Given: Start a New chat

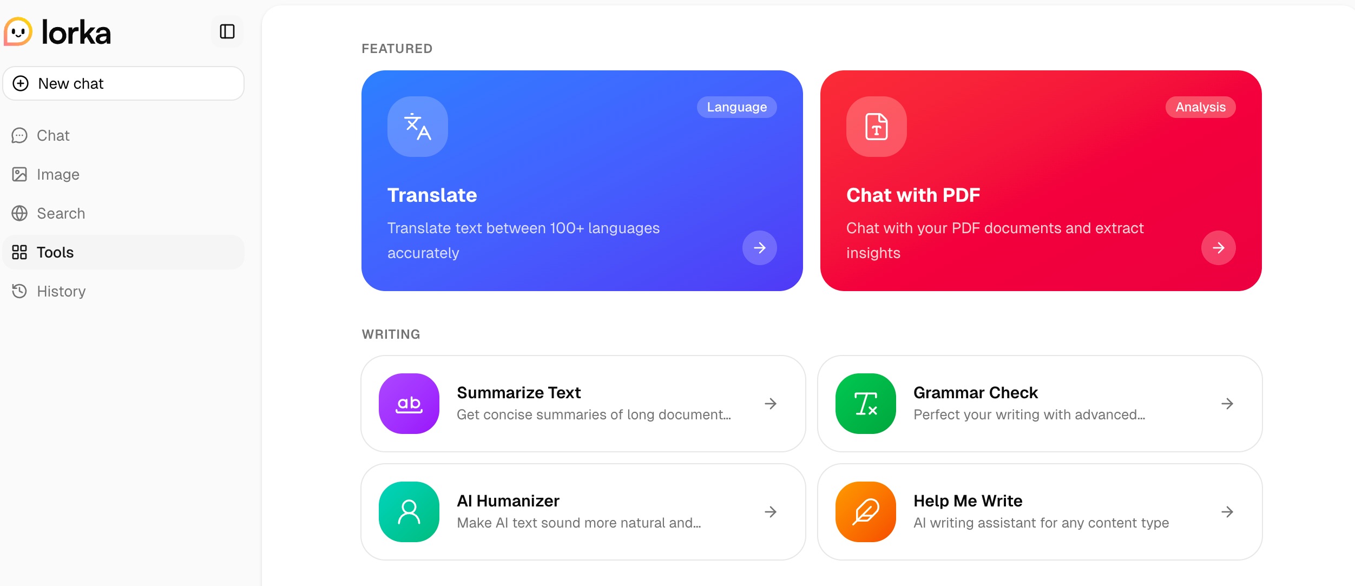Looking at the screenshot, I should click(x=123, y=83).
